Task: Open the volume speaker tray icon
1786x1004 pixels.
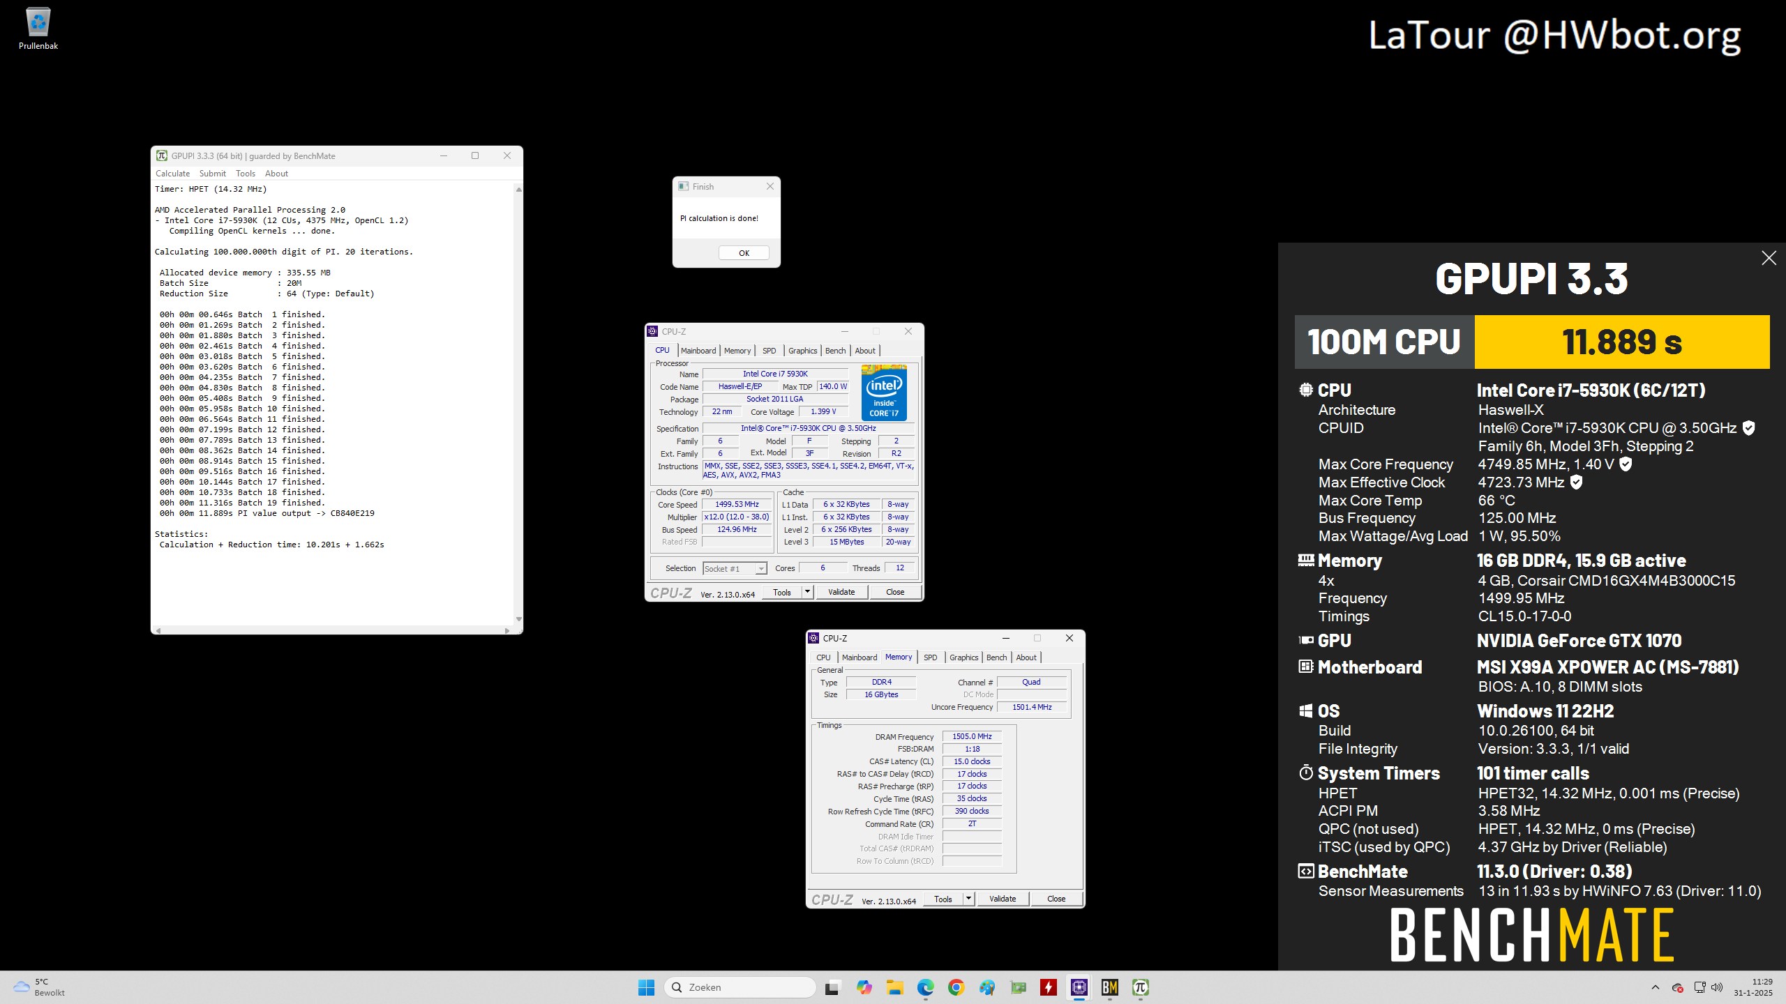Action: coord(1717,987)
